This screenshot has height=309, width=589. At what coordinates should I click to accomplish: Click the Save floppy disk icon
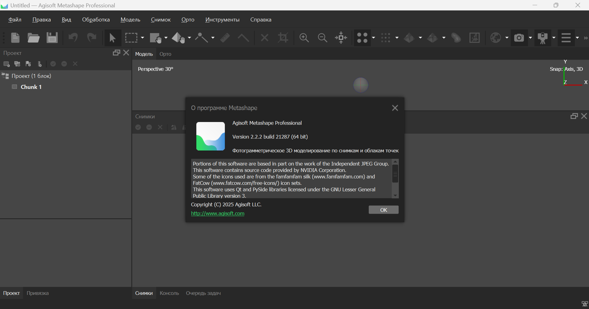[52, 38]
